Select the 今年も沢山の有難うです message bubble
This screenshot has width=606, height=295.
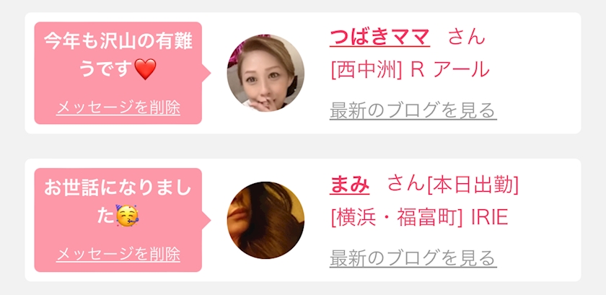tap(118, 73)
